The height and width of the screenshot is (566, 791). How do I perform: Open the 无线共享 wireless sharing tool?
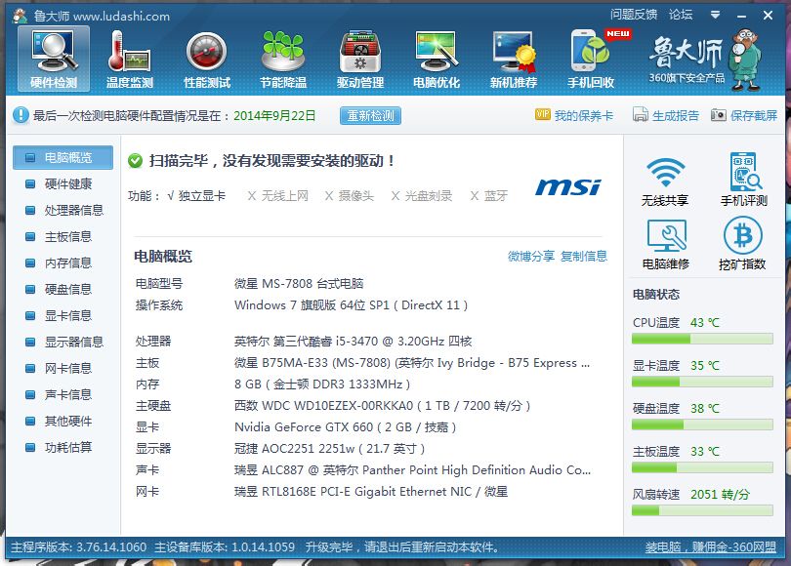click(665, 181)
